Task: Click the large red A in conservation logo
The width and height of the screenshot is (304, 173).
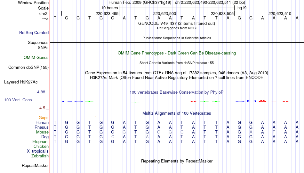Action: pos(262,101)
